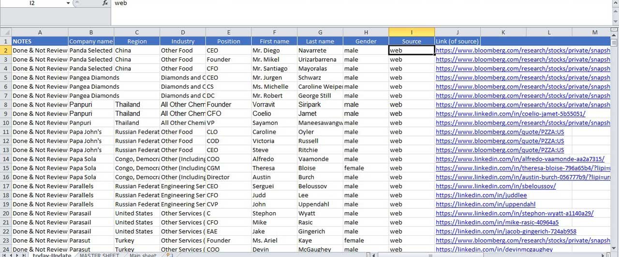Open the stephon-wyatt LinkedIn link
Screen dimensions: 619x257
tap(515, 214)
